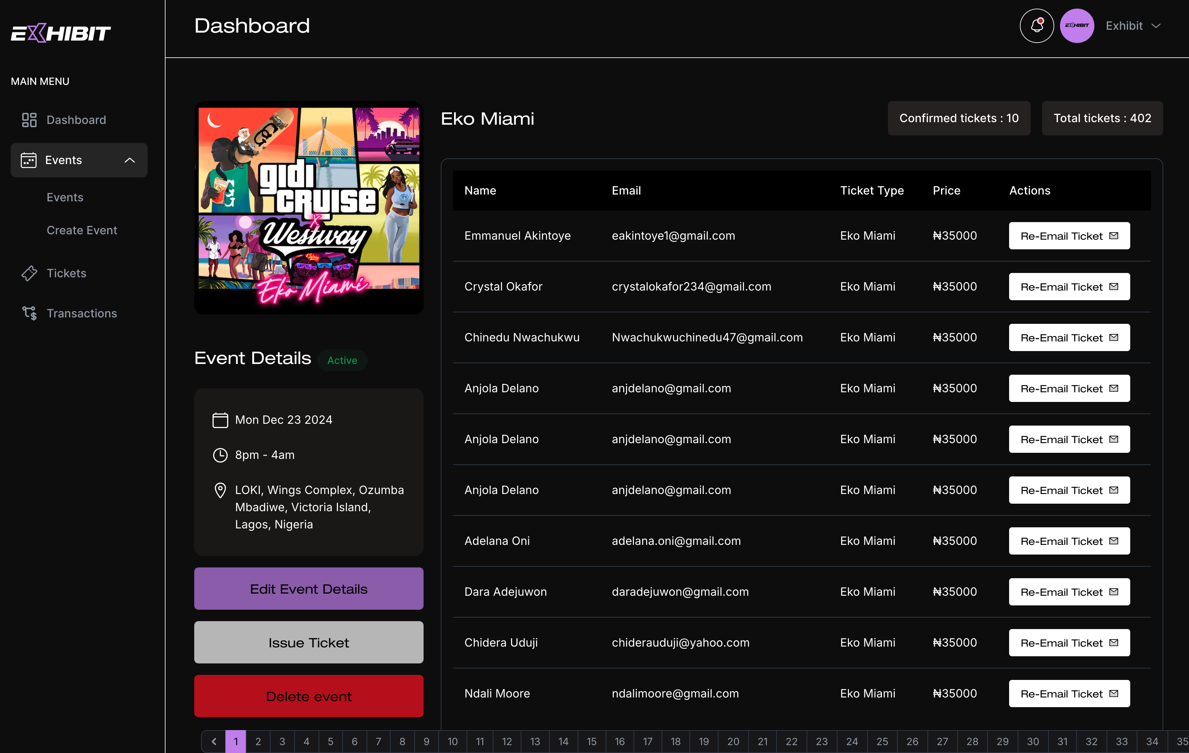Click the Events calendar icon in sidebar
Image resolution: width=1189 pixels, height=753 pixels.
tap(29, 160)
